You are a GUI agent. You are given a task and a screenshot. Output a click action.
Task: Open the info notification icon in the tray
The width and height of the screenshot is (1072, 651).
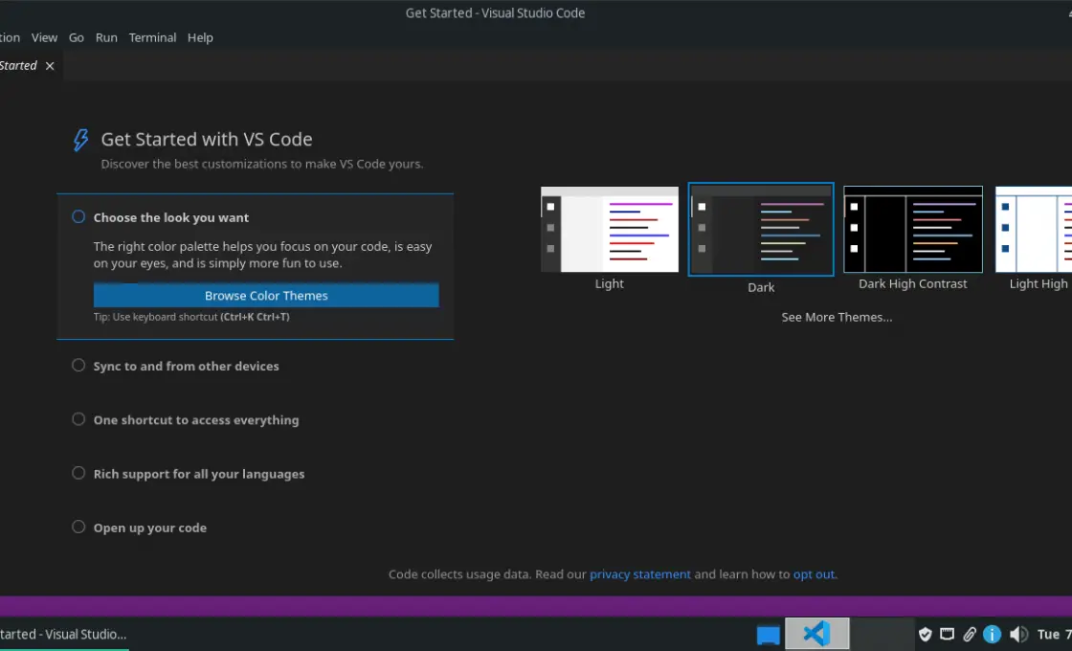click(x=992, y=634)
